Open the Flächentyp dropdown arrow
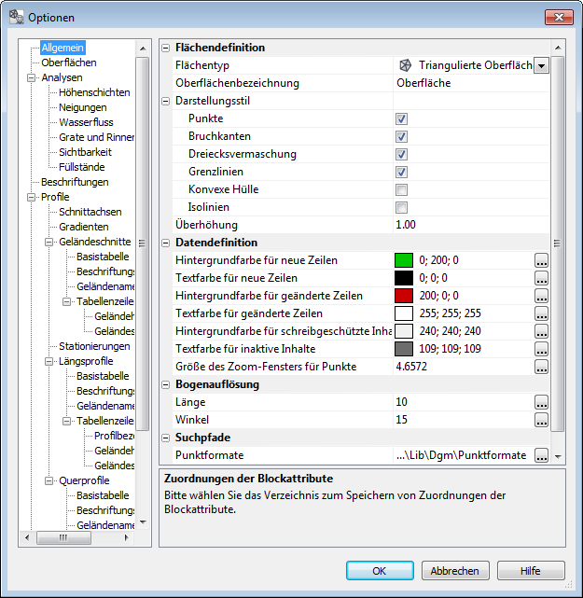 point(541,65)
